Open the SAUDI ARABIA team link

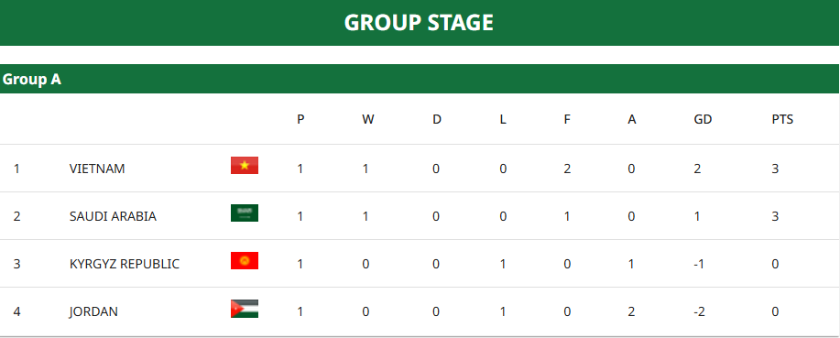[113, 216]
